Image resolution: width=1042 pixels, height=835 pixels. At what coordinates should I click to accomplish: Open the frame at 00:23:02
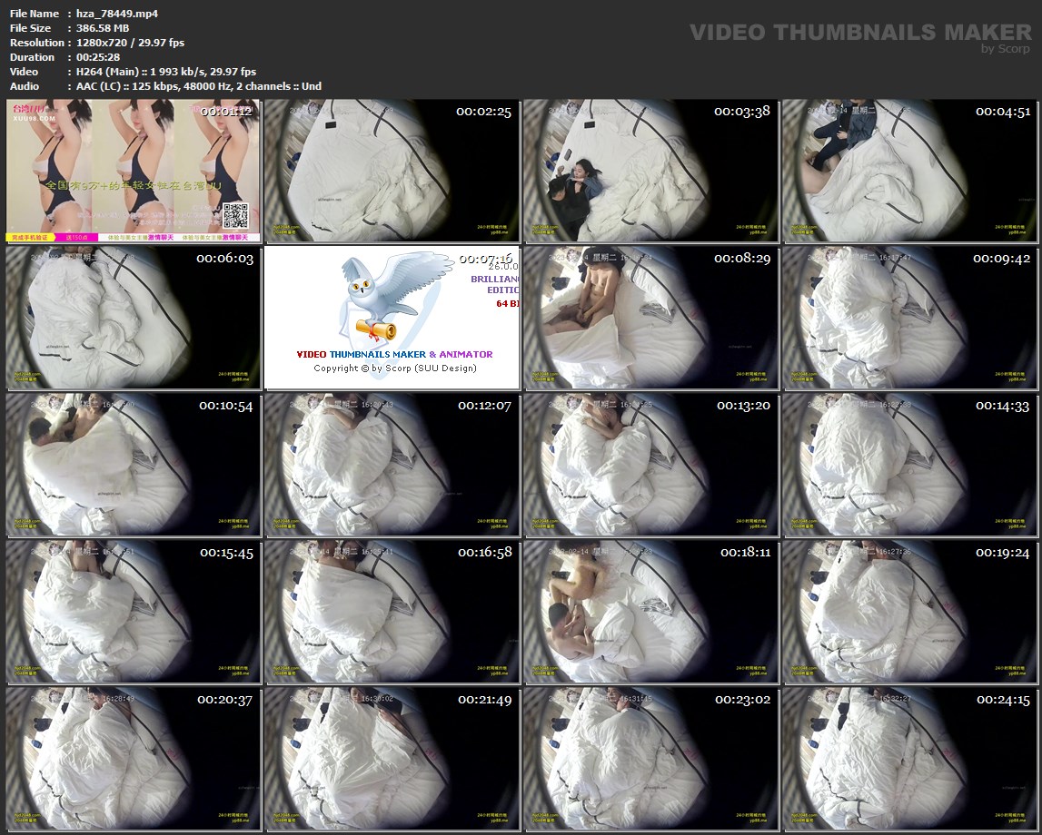coord(650,758)
